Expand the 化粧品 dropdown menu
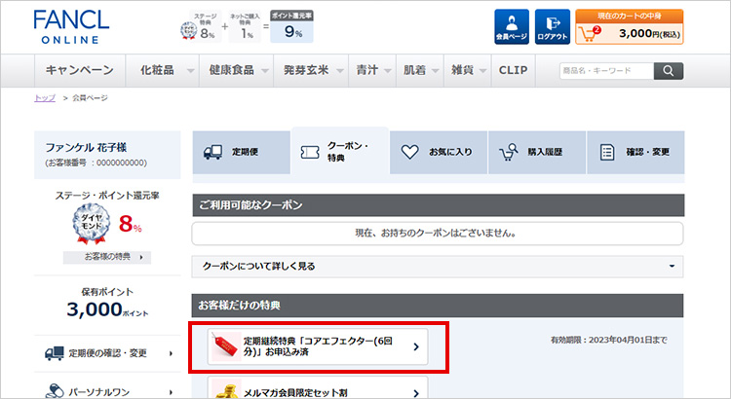 click(162, 70)
